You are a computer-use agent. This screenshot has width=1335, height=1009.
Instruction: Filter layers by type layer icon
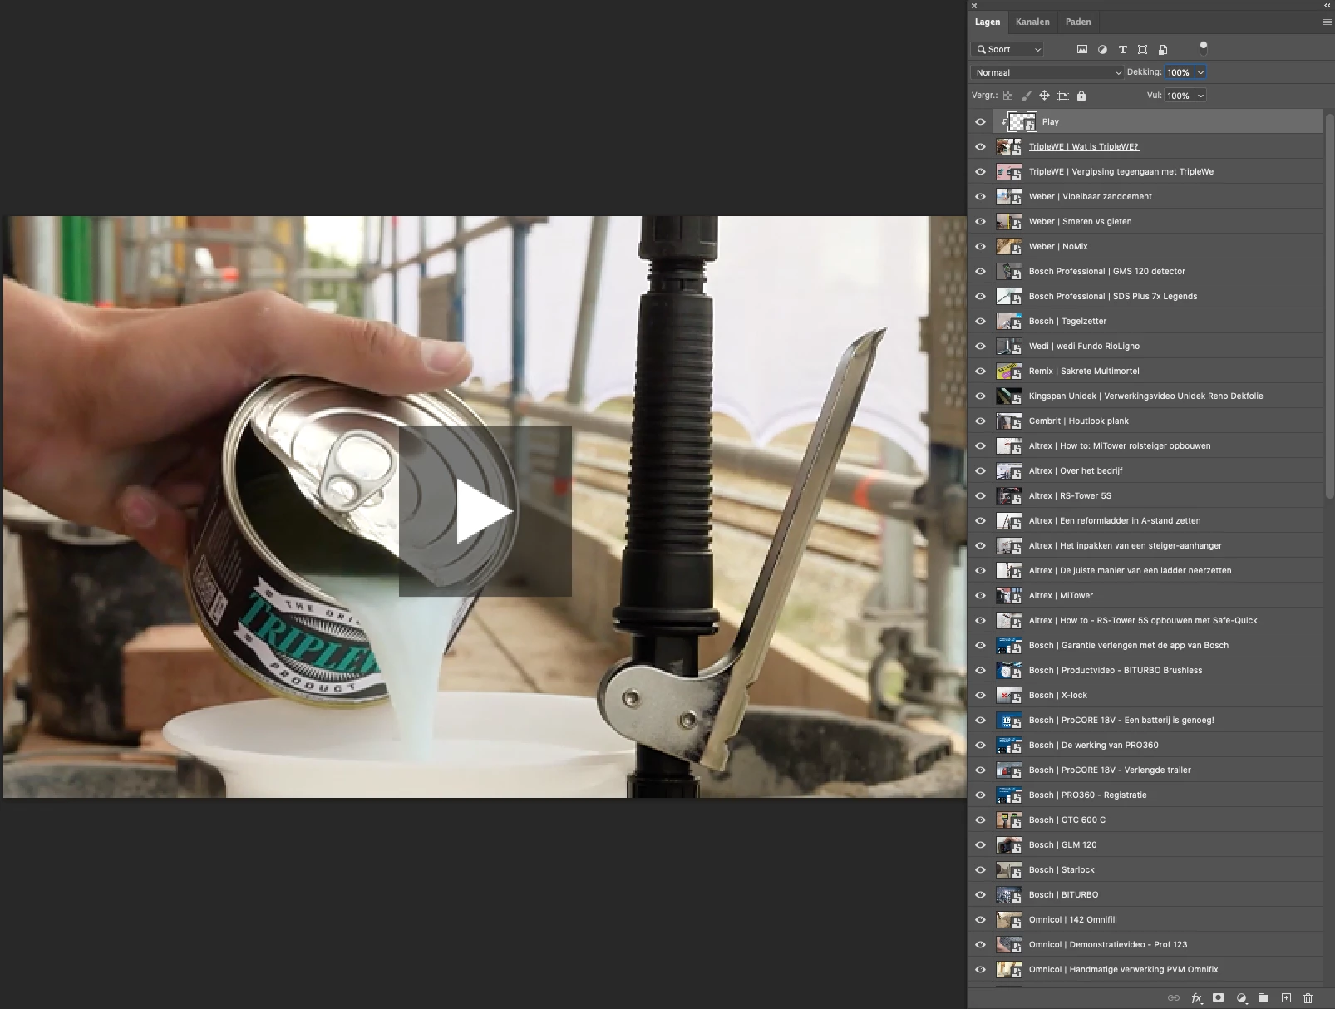pyautogui.click(x=1122, y=49)
